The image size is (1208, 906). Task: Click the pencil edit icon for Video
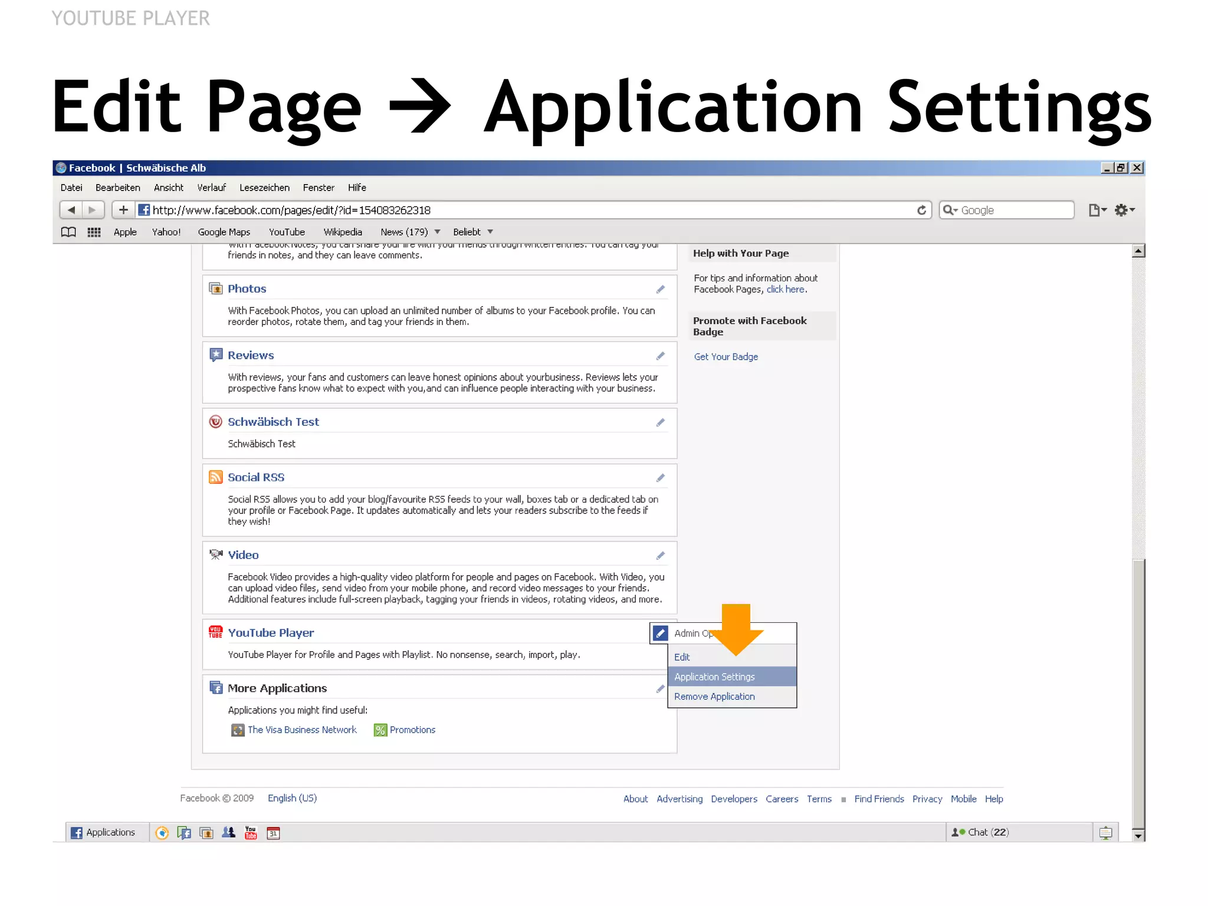tap(660, 556)
